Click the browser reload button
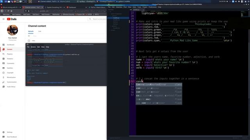The image size is (250, 140). pos(8,11)
